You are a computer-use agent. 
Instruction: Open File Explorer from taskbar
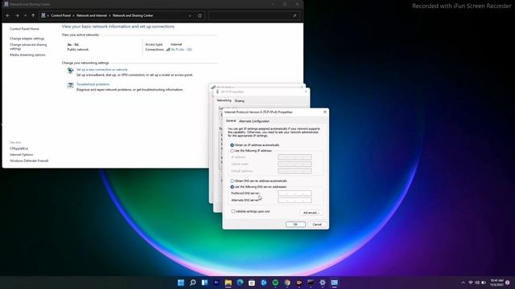[229, 283]
